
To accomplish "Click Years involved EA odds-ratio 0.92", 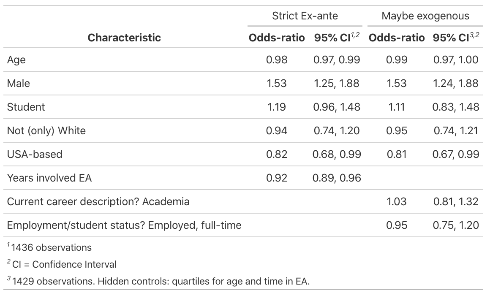I will [277, 178].
